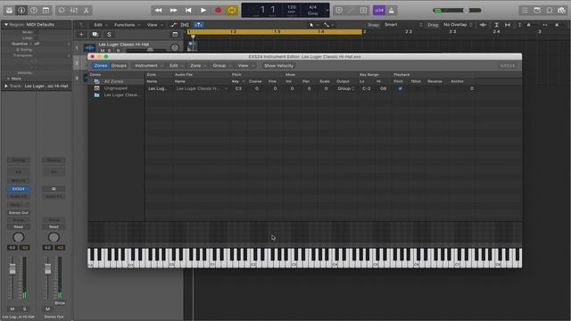Select the Lex Luger Classic group folder

point(121,95)
